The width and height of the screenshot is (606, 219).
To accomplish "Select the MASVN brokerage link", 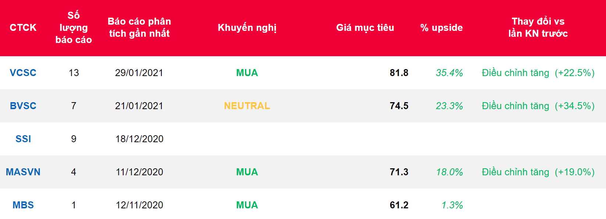I will (23, 172).
